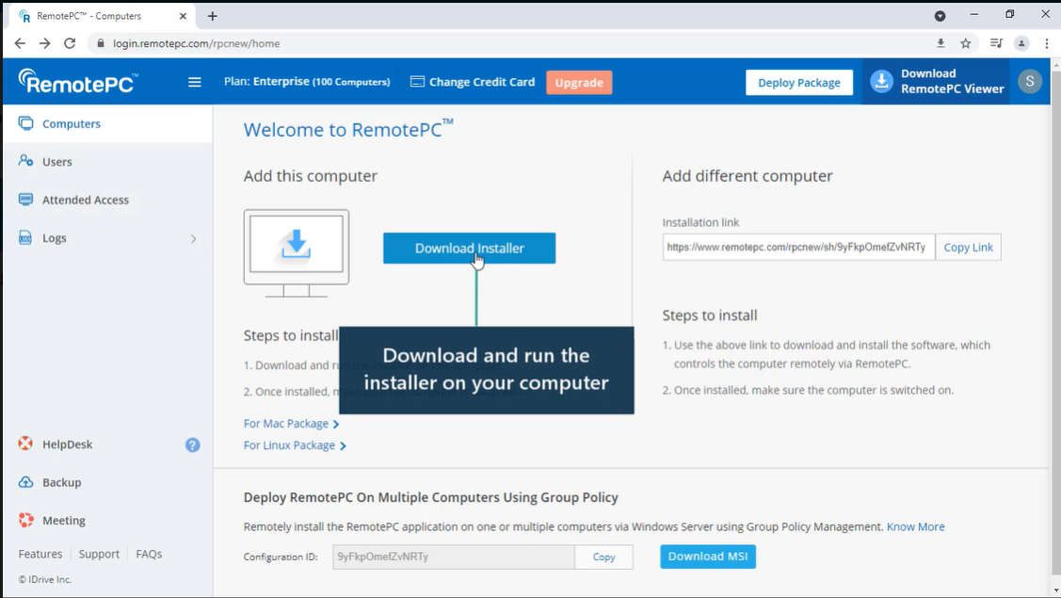Click the padlock site info icon
The height and width of the screenshot is (598, 1061).
click(x=101, y=43)
